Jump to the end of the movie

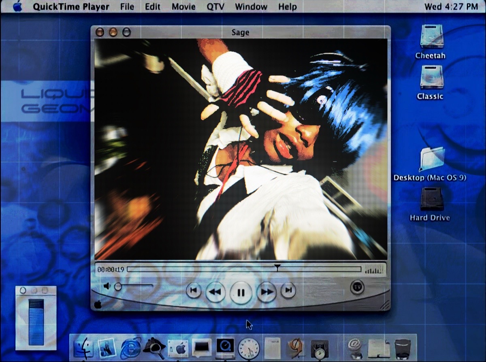(x=288, y=290)
